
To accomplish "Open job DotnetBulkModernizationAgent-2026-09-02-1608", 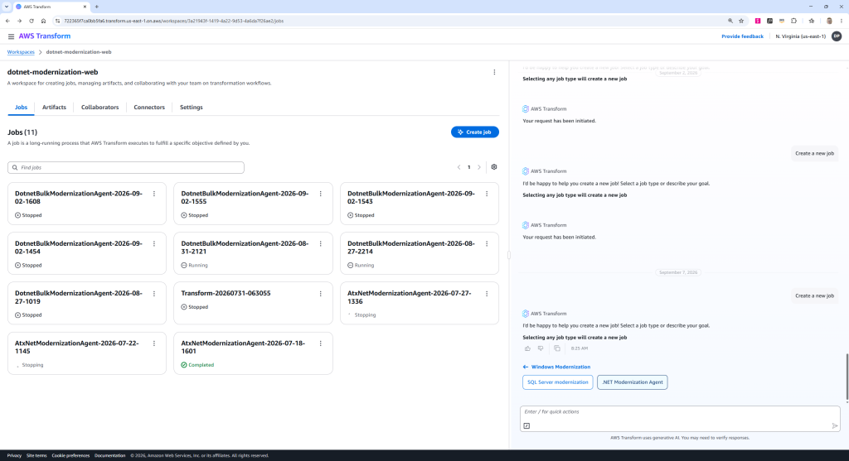I will point(79,197).
